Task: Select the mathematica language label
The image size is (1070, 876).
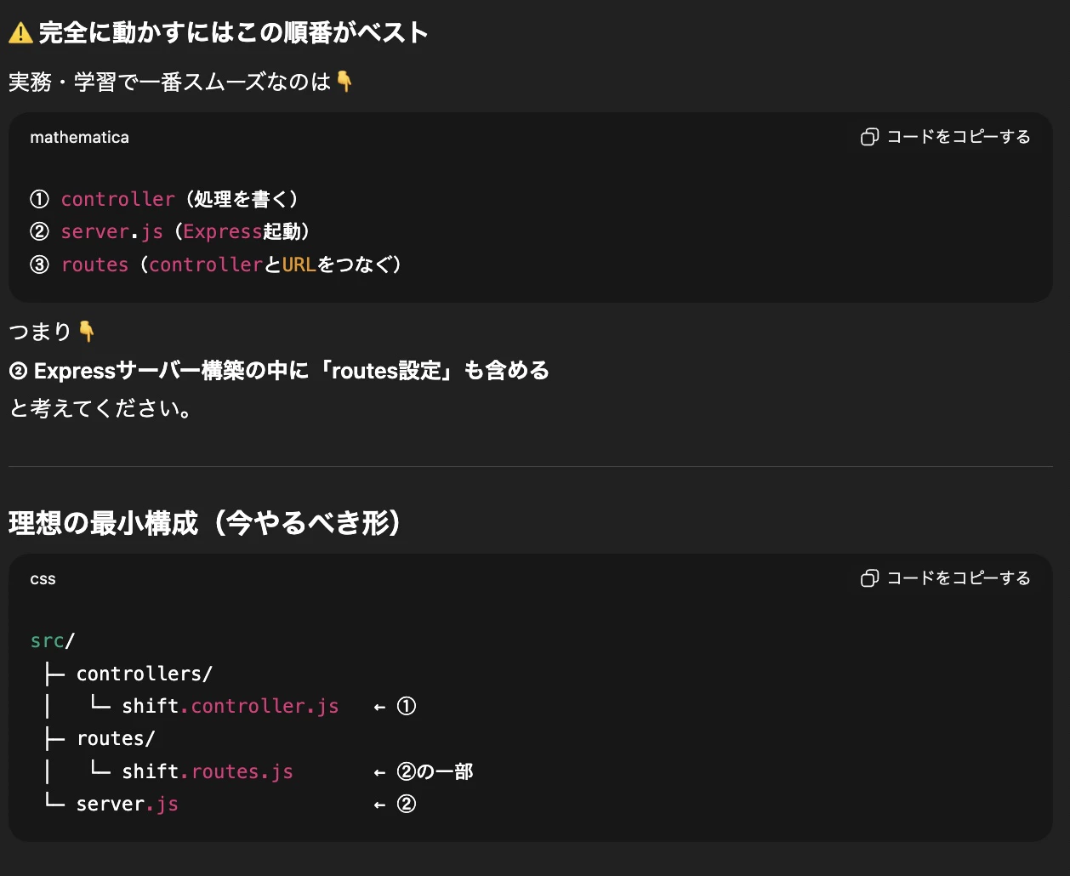Action: [x=79, y=137]
